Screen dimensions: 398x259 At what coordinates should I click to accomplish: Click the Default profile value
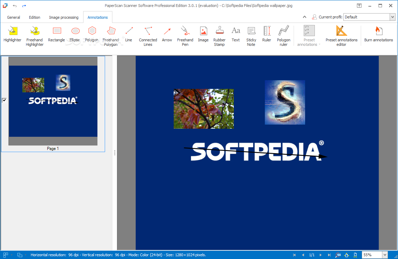[367, 17]
